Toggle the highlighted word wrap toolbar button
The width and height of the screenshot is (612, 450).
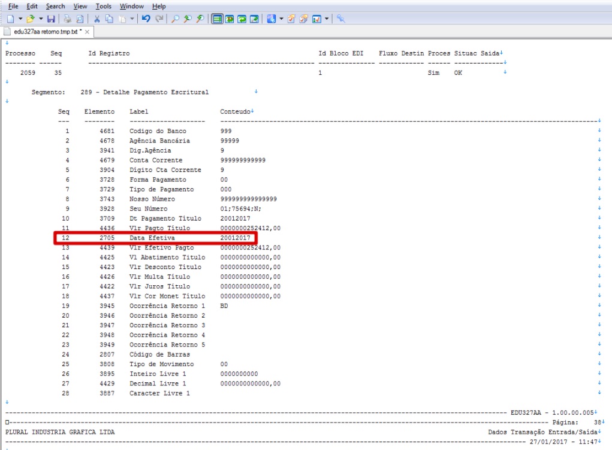coord(218,19)
